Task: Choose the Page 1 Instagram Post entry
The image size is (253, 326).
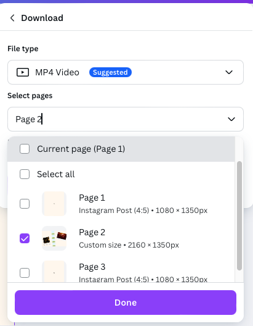Action: coord(121,204)
